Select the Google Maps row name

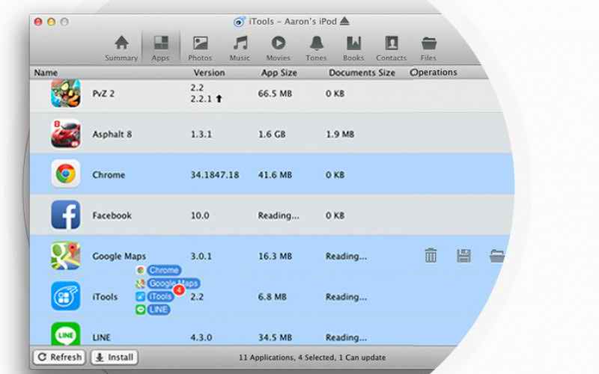(x=119, y=256)
